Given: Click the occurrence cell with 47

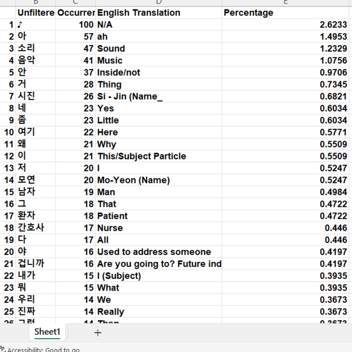Looking at the screenshot, I should (76, 49).
